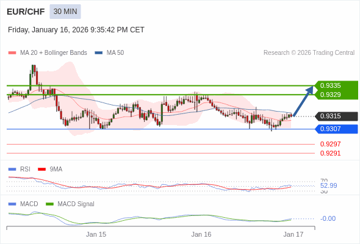Click the 9MA legend swatch
This screenshot has width=360, height=244.
[x=41, y=170]
